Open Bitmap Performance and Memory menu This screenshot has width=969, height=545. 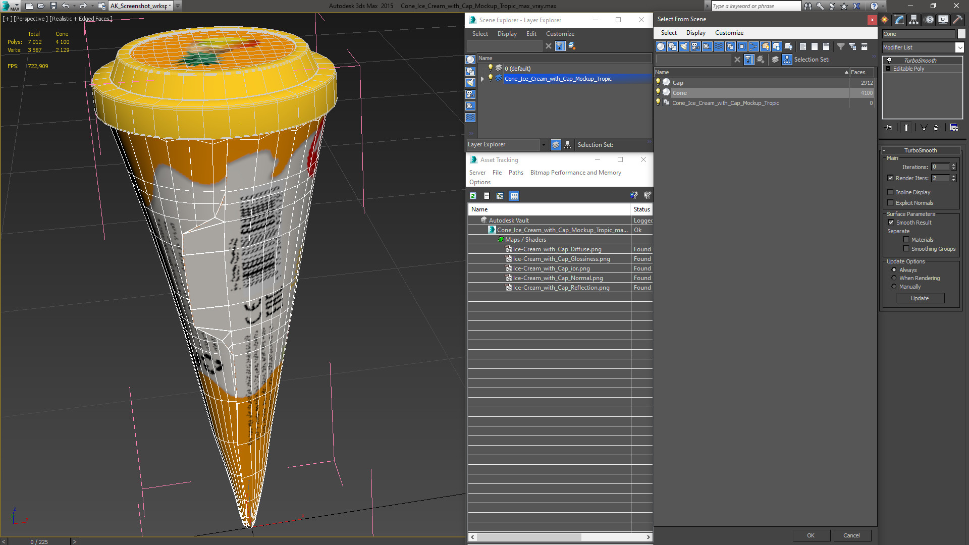coord(575,173)
